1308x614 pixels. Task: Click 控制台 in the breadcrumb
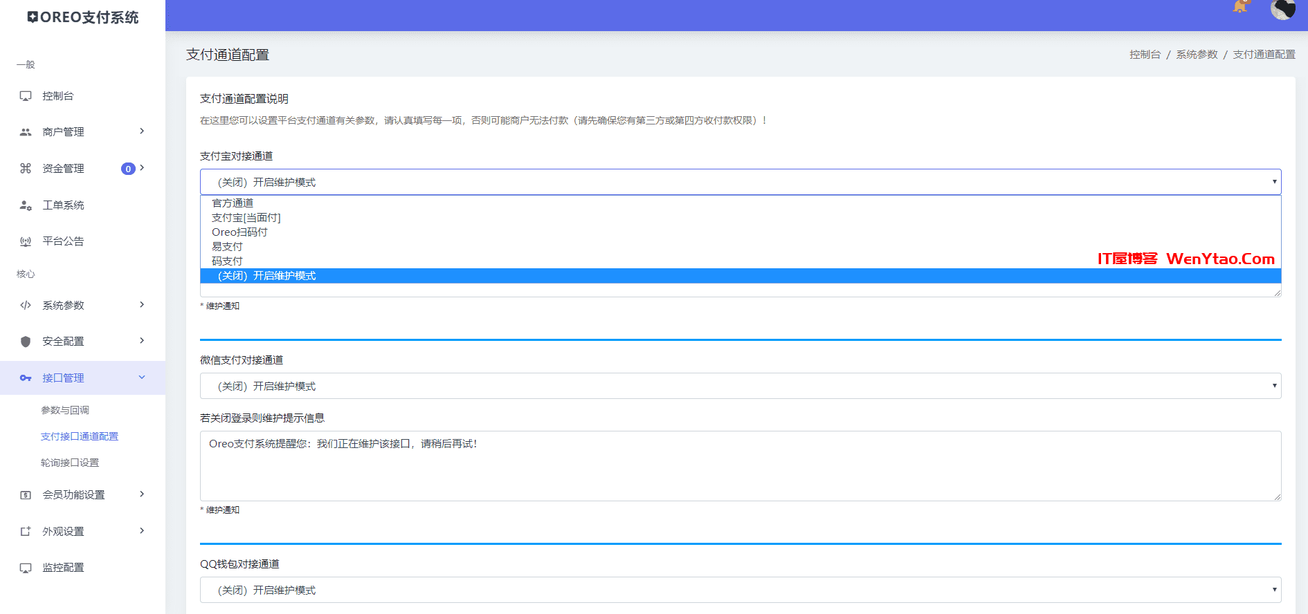tap(1145, 54)
